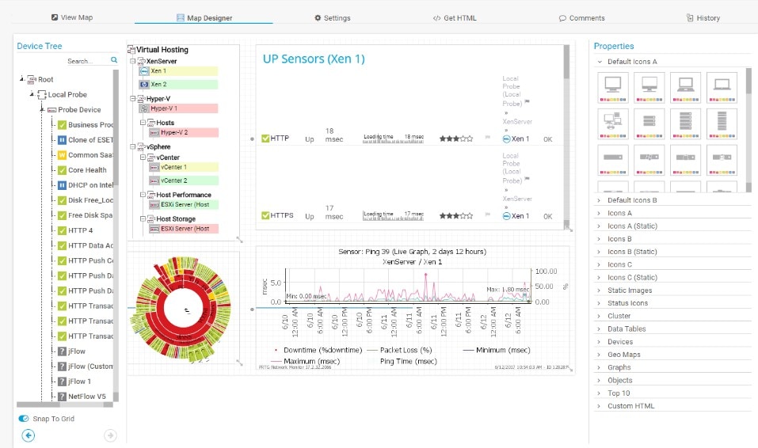This screenshot has height=448, width=758.
Task: Click the search magnifier icon in Device Tree
Action: click(x=114, y=60)
